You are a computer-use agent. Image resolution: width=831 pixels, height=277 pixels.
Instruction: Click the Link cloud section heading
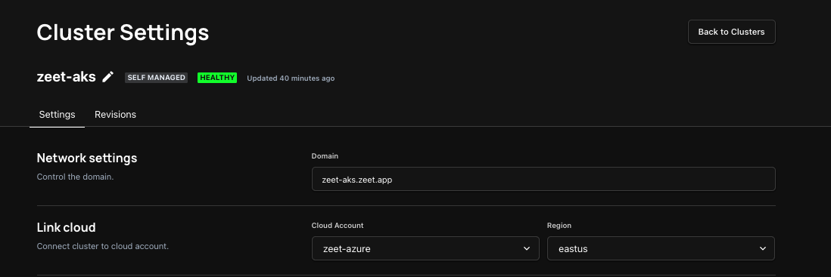67,227
